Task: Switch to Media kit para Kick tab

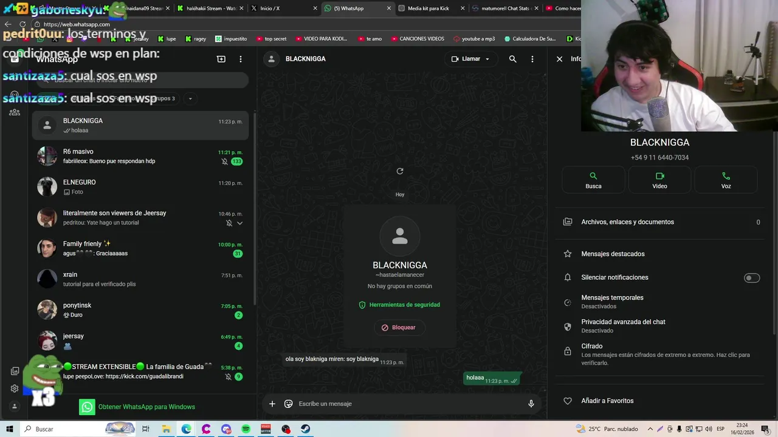Action: click(431, 8)
